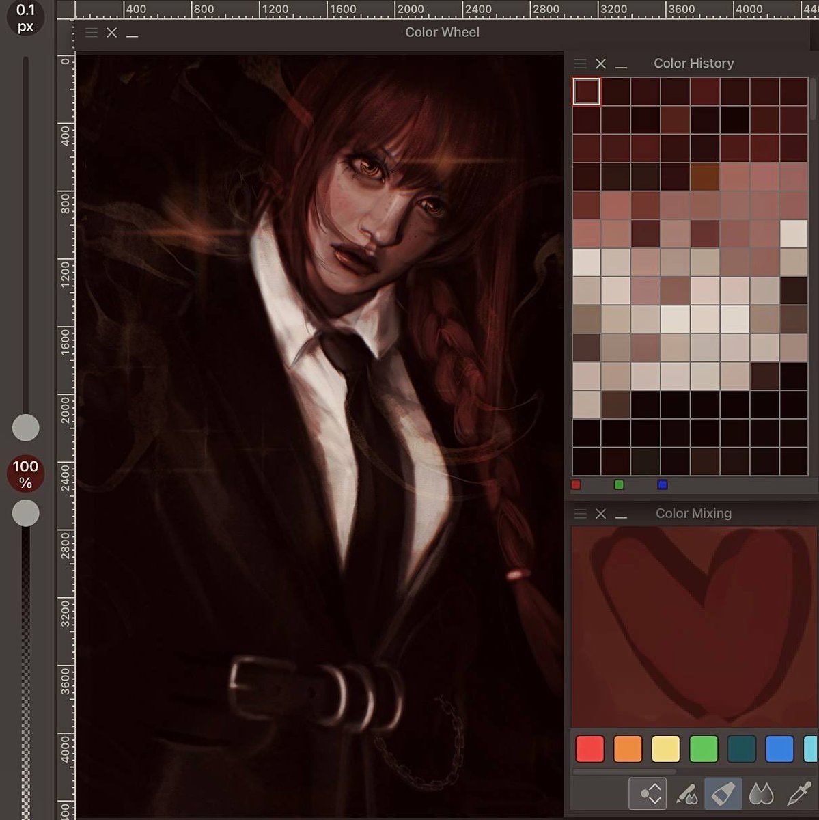Pick the light cyan swatch in the mixing palette

(811, 748)
